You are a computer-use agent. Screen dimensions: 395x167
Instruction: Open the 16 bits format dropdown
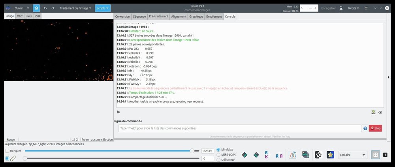[x=353, y=8]
